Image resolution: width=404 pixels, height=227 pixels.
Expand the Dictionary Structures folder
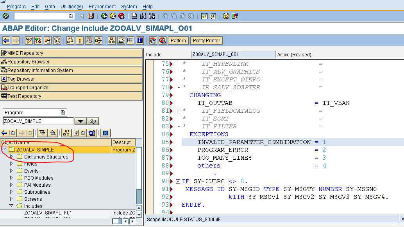pyautogui.click(x=11, y=156)
